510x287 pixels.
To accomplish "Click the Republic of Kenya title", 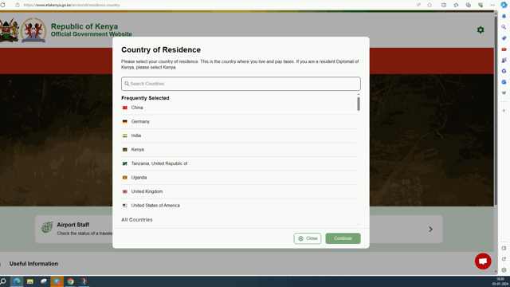I will [84, 26].
